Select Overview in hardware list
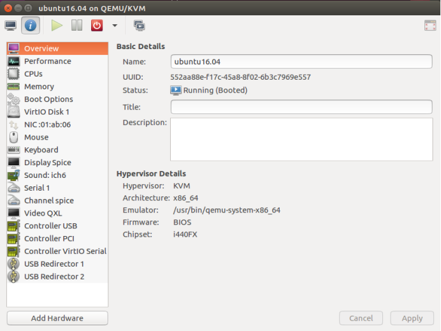 57,48
